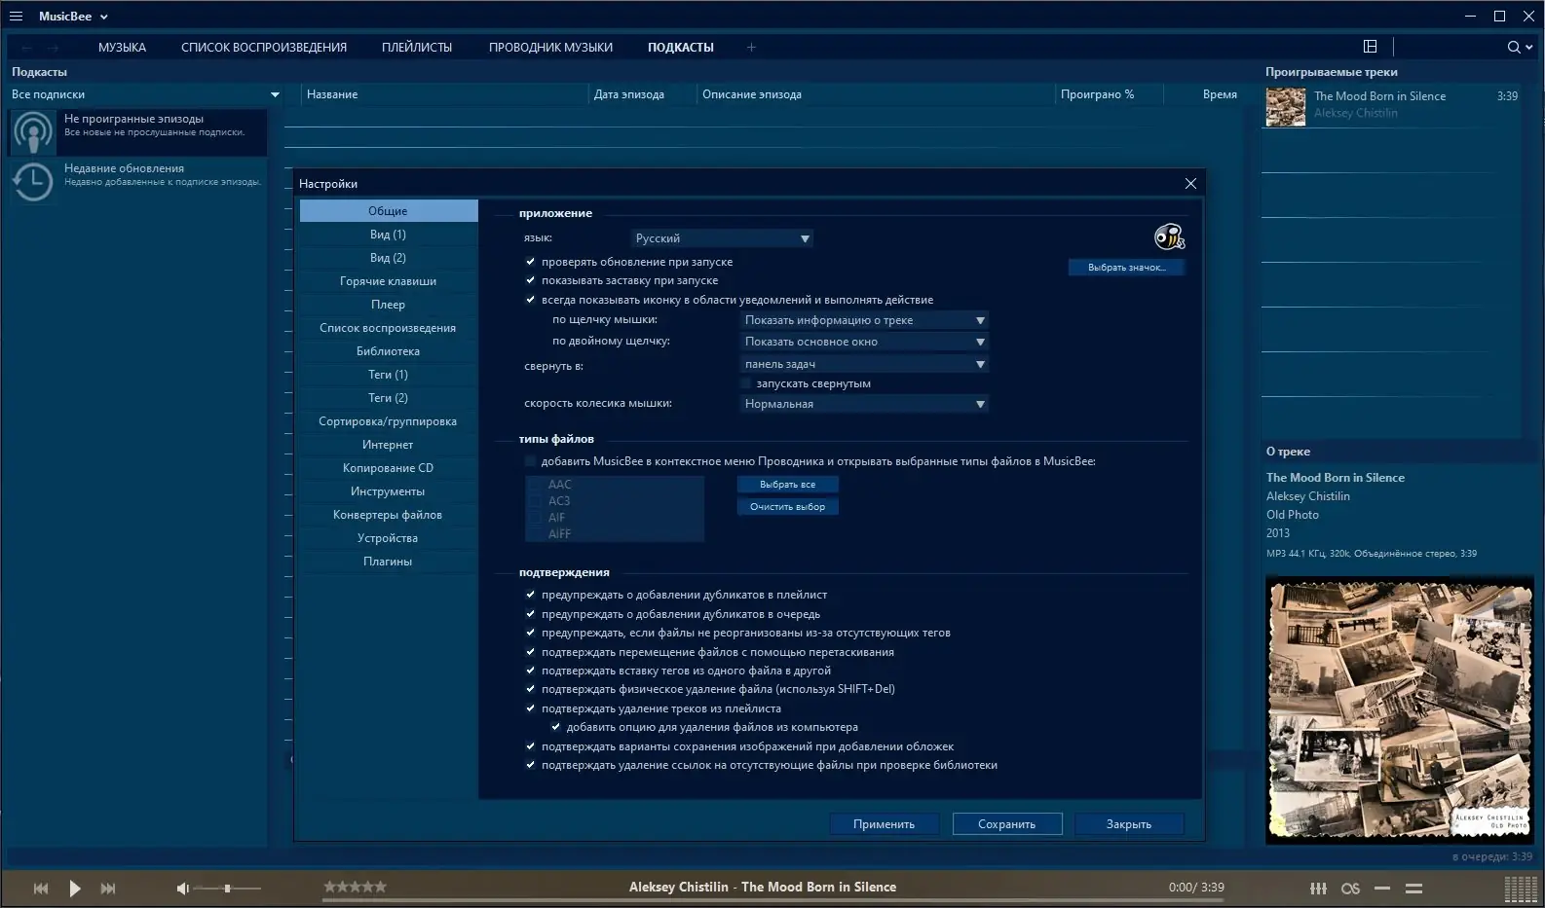The height and width of the screenshot is (908, 1545).
Task: Start playback with the play button
Action: tap(75, 889)
